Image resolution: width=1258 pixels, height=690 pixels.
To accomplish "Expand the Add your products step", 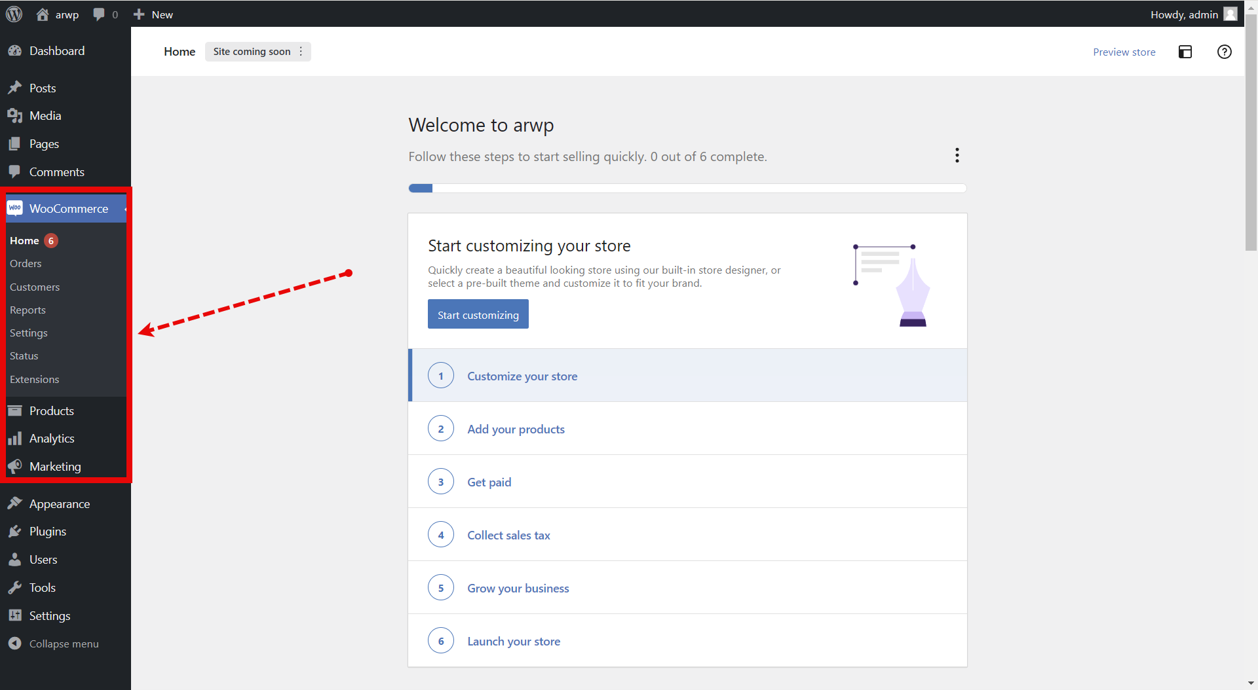I will coord(516,429).
